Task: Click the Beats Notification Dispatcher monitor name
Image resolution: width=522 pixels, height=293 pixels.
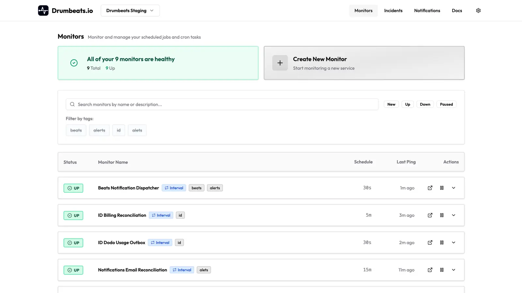Action: 129,188
